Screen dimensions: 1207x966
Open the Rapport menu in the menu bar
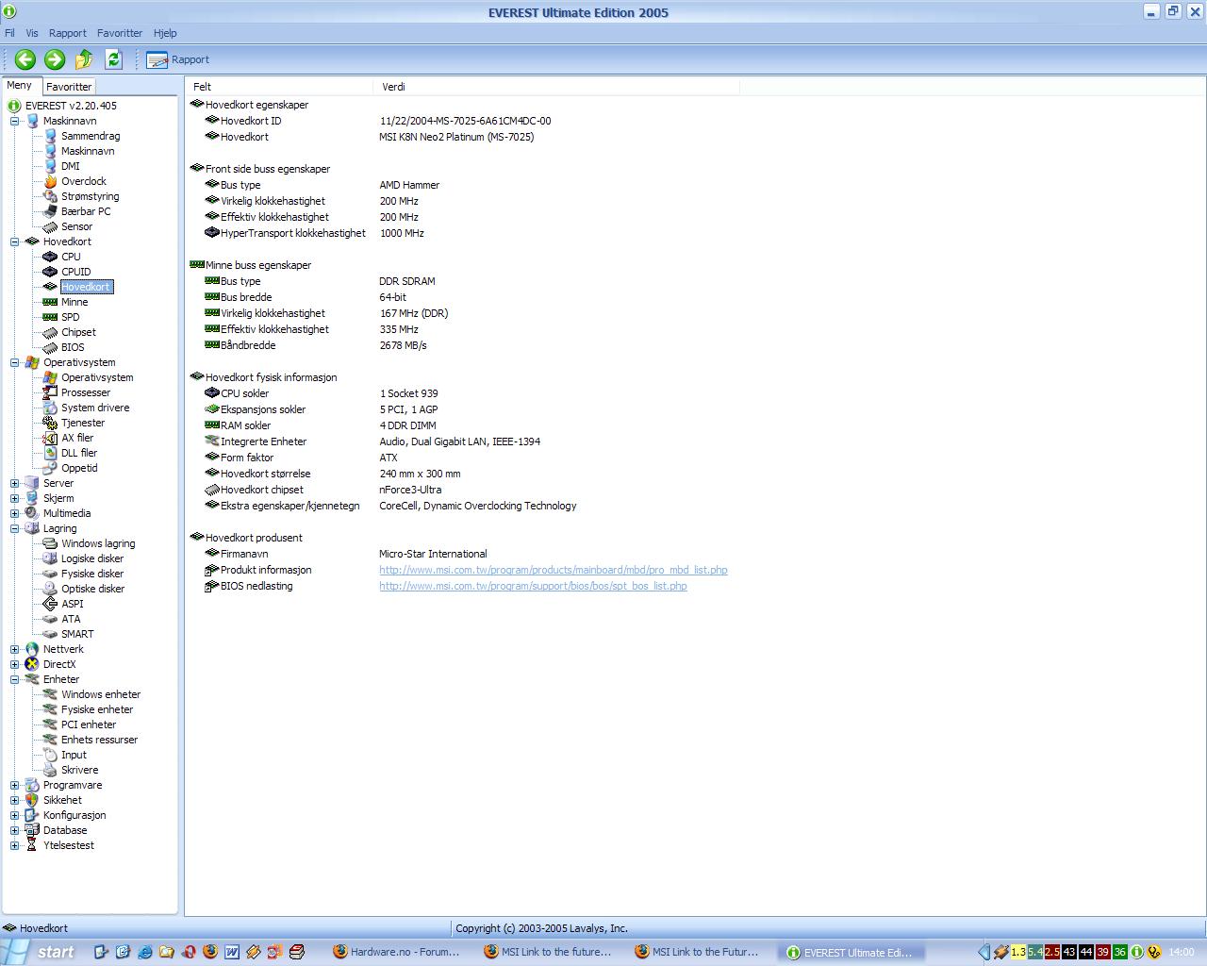click(68, 33)
